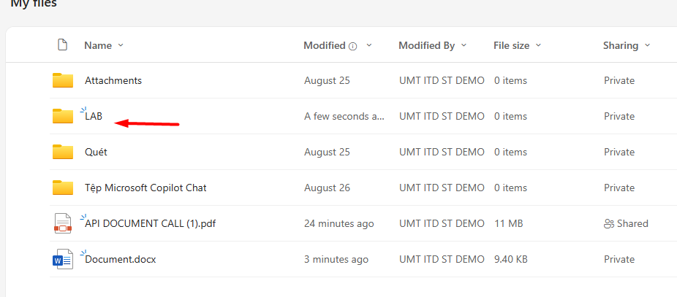
Task: Open the Document.docx file name
Action: (x=121, y=259)
